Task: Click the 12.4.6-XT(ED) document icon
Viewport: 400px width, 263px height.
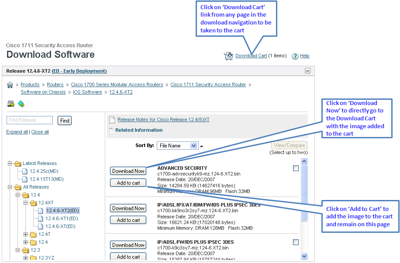Action: pos(40,226)
